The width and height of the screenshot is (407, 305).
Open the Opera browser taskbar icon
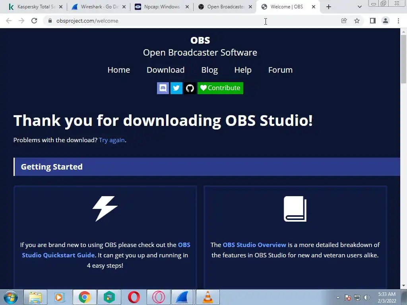click(134, 297)
